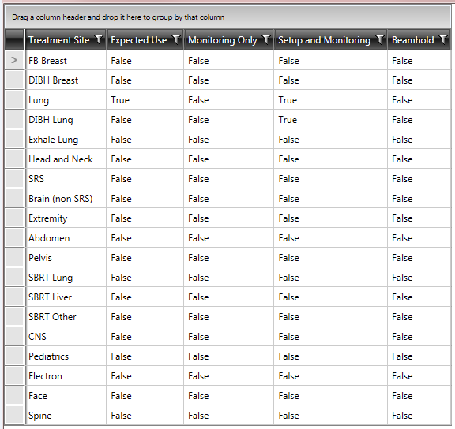Select the Lung treatment site cell
The height and width of the screenshot is (429, 455).
click(x=66, y=99)
